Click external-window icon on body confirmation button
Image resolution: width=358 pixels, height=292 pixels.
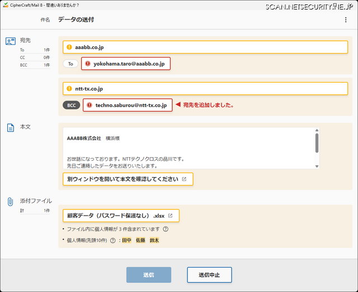(x=184, y=179)
